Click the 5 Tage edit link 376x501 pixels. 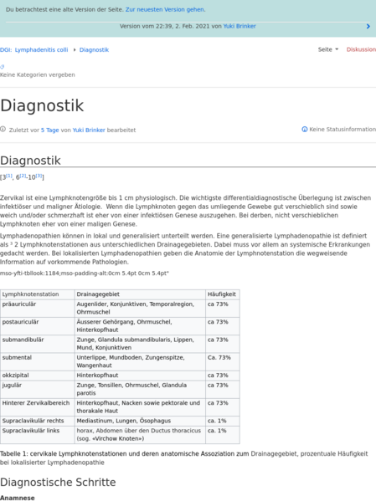(x=50, y=130)
